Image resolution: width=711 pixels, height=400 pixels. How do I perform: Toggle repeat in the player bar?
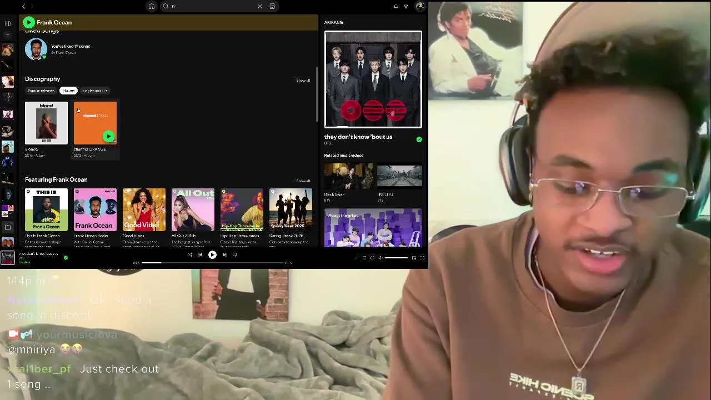tap(234, 254)
